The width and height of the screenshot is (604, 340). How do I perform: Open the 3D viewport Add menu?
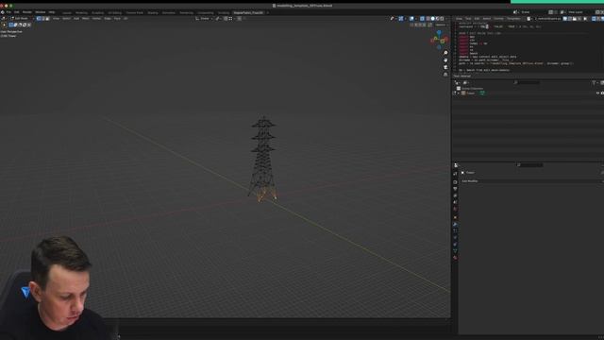(x=76, y=19)
